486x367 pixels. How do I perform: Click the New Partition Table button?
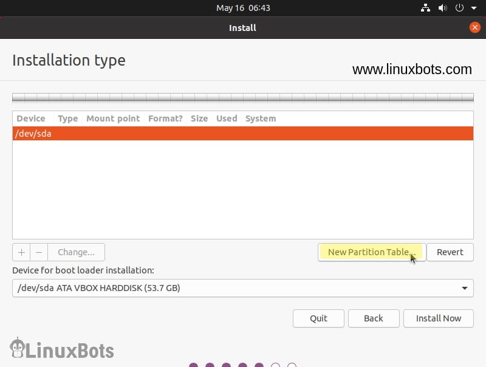(x=371, y=252)
